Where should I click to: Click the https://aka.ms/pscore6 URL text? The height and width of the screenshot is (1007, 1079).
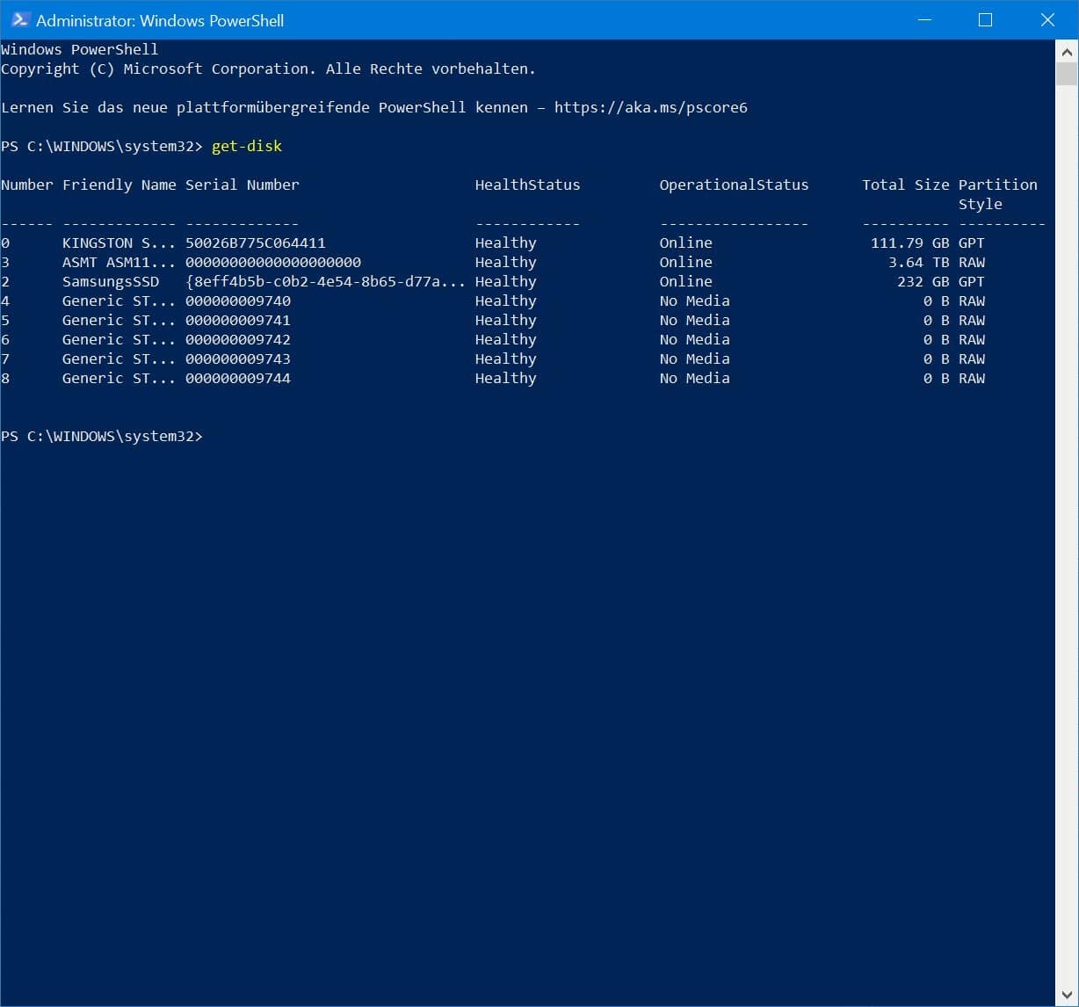pyautogui.click(x=651, y=107)
